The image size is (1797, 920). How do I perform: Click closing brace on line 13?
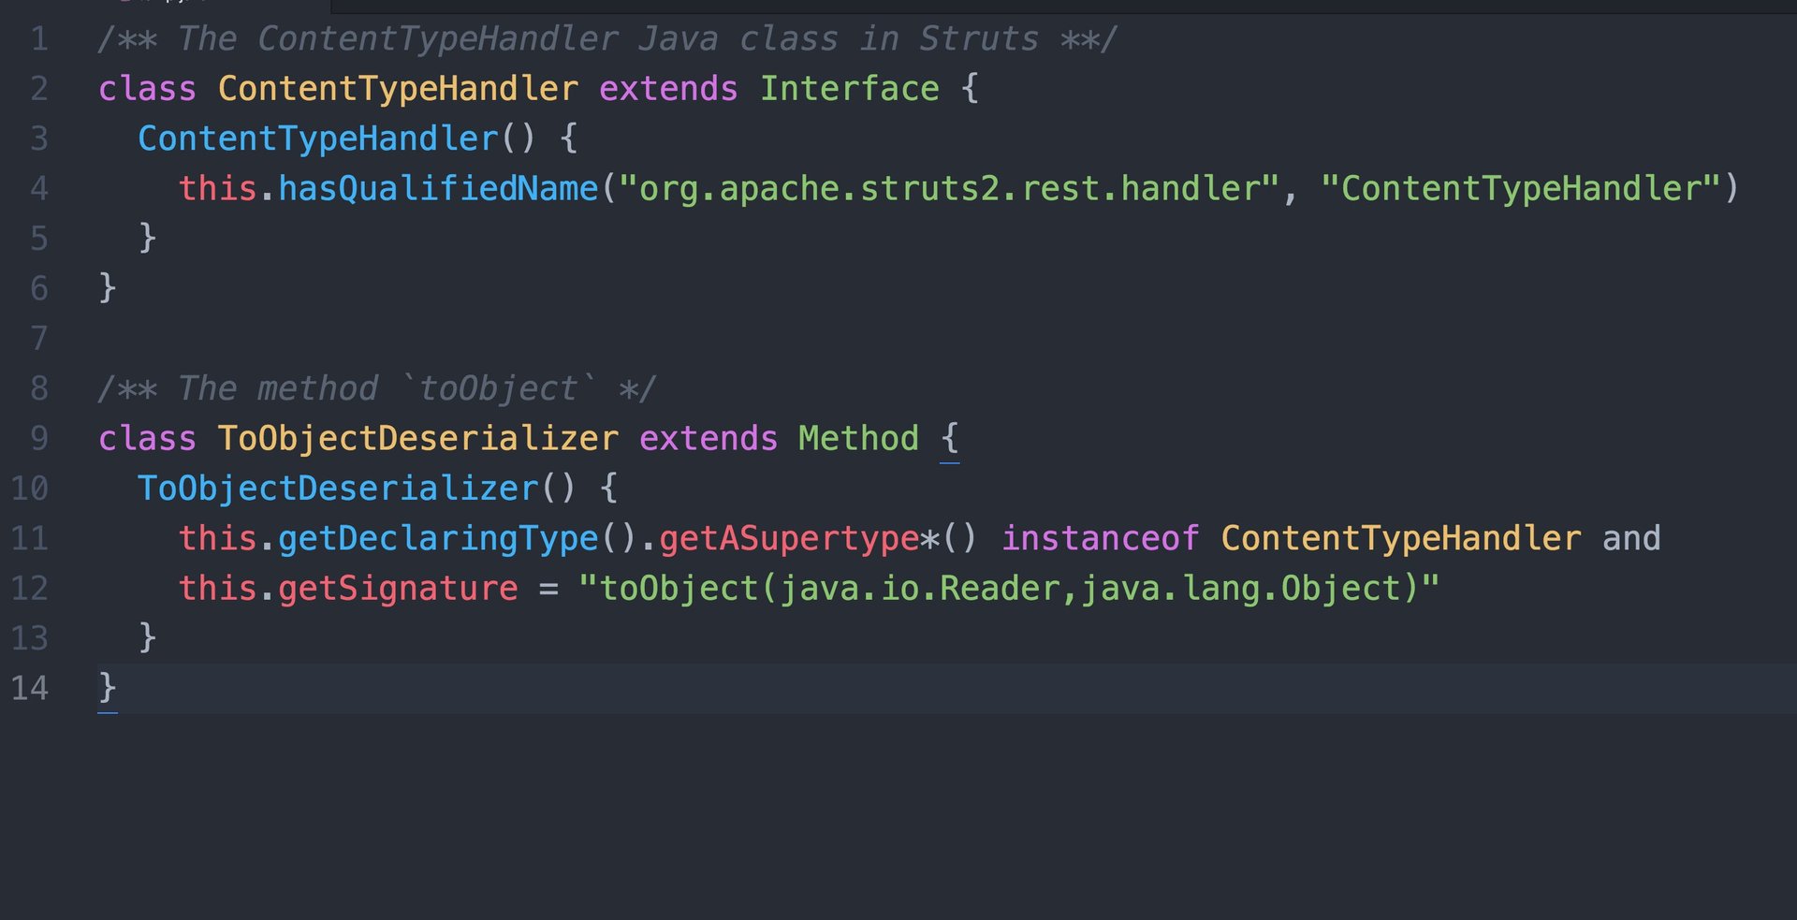click(x=147, y=637)
